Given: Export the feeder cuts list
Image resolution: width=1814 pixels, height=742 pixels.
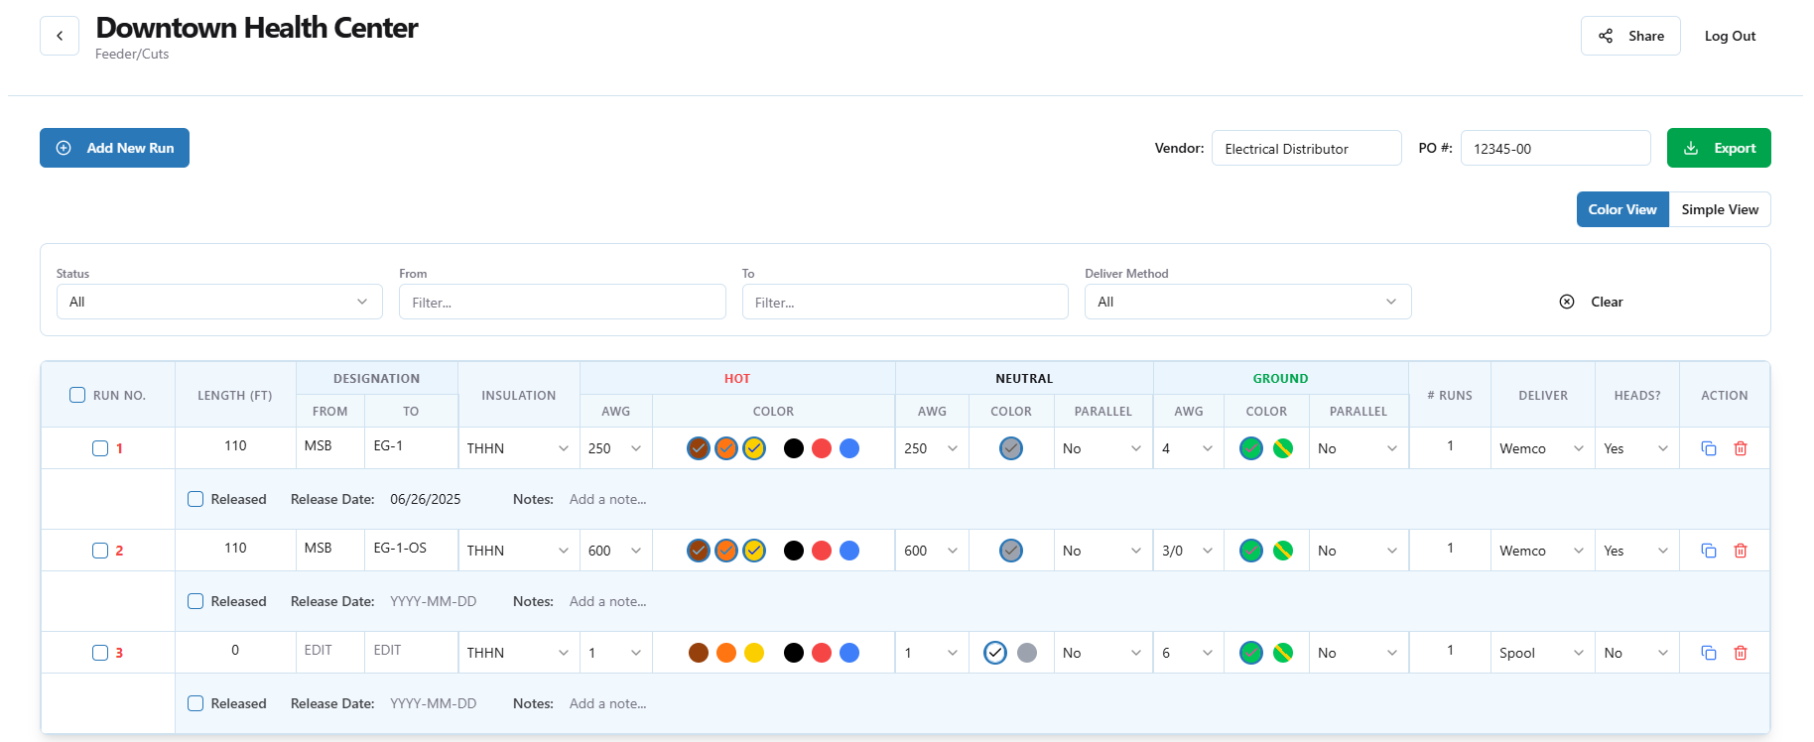Looking at the screenshot, I should click(1719, 148).
